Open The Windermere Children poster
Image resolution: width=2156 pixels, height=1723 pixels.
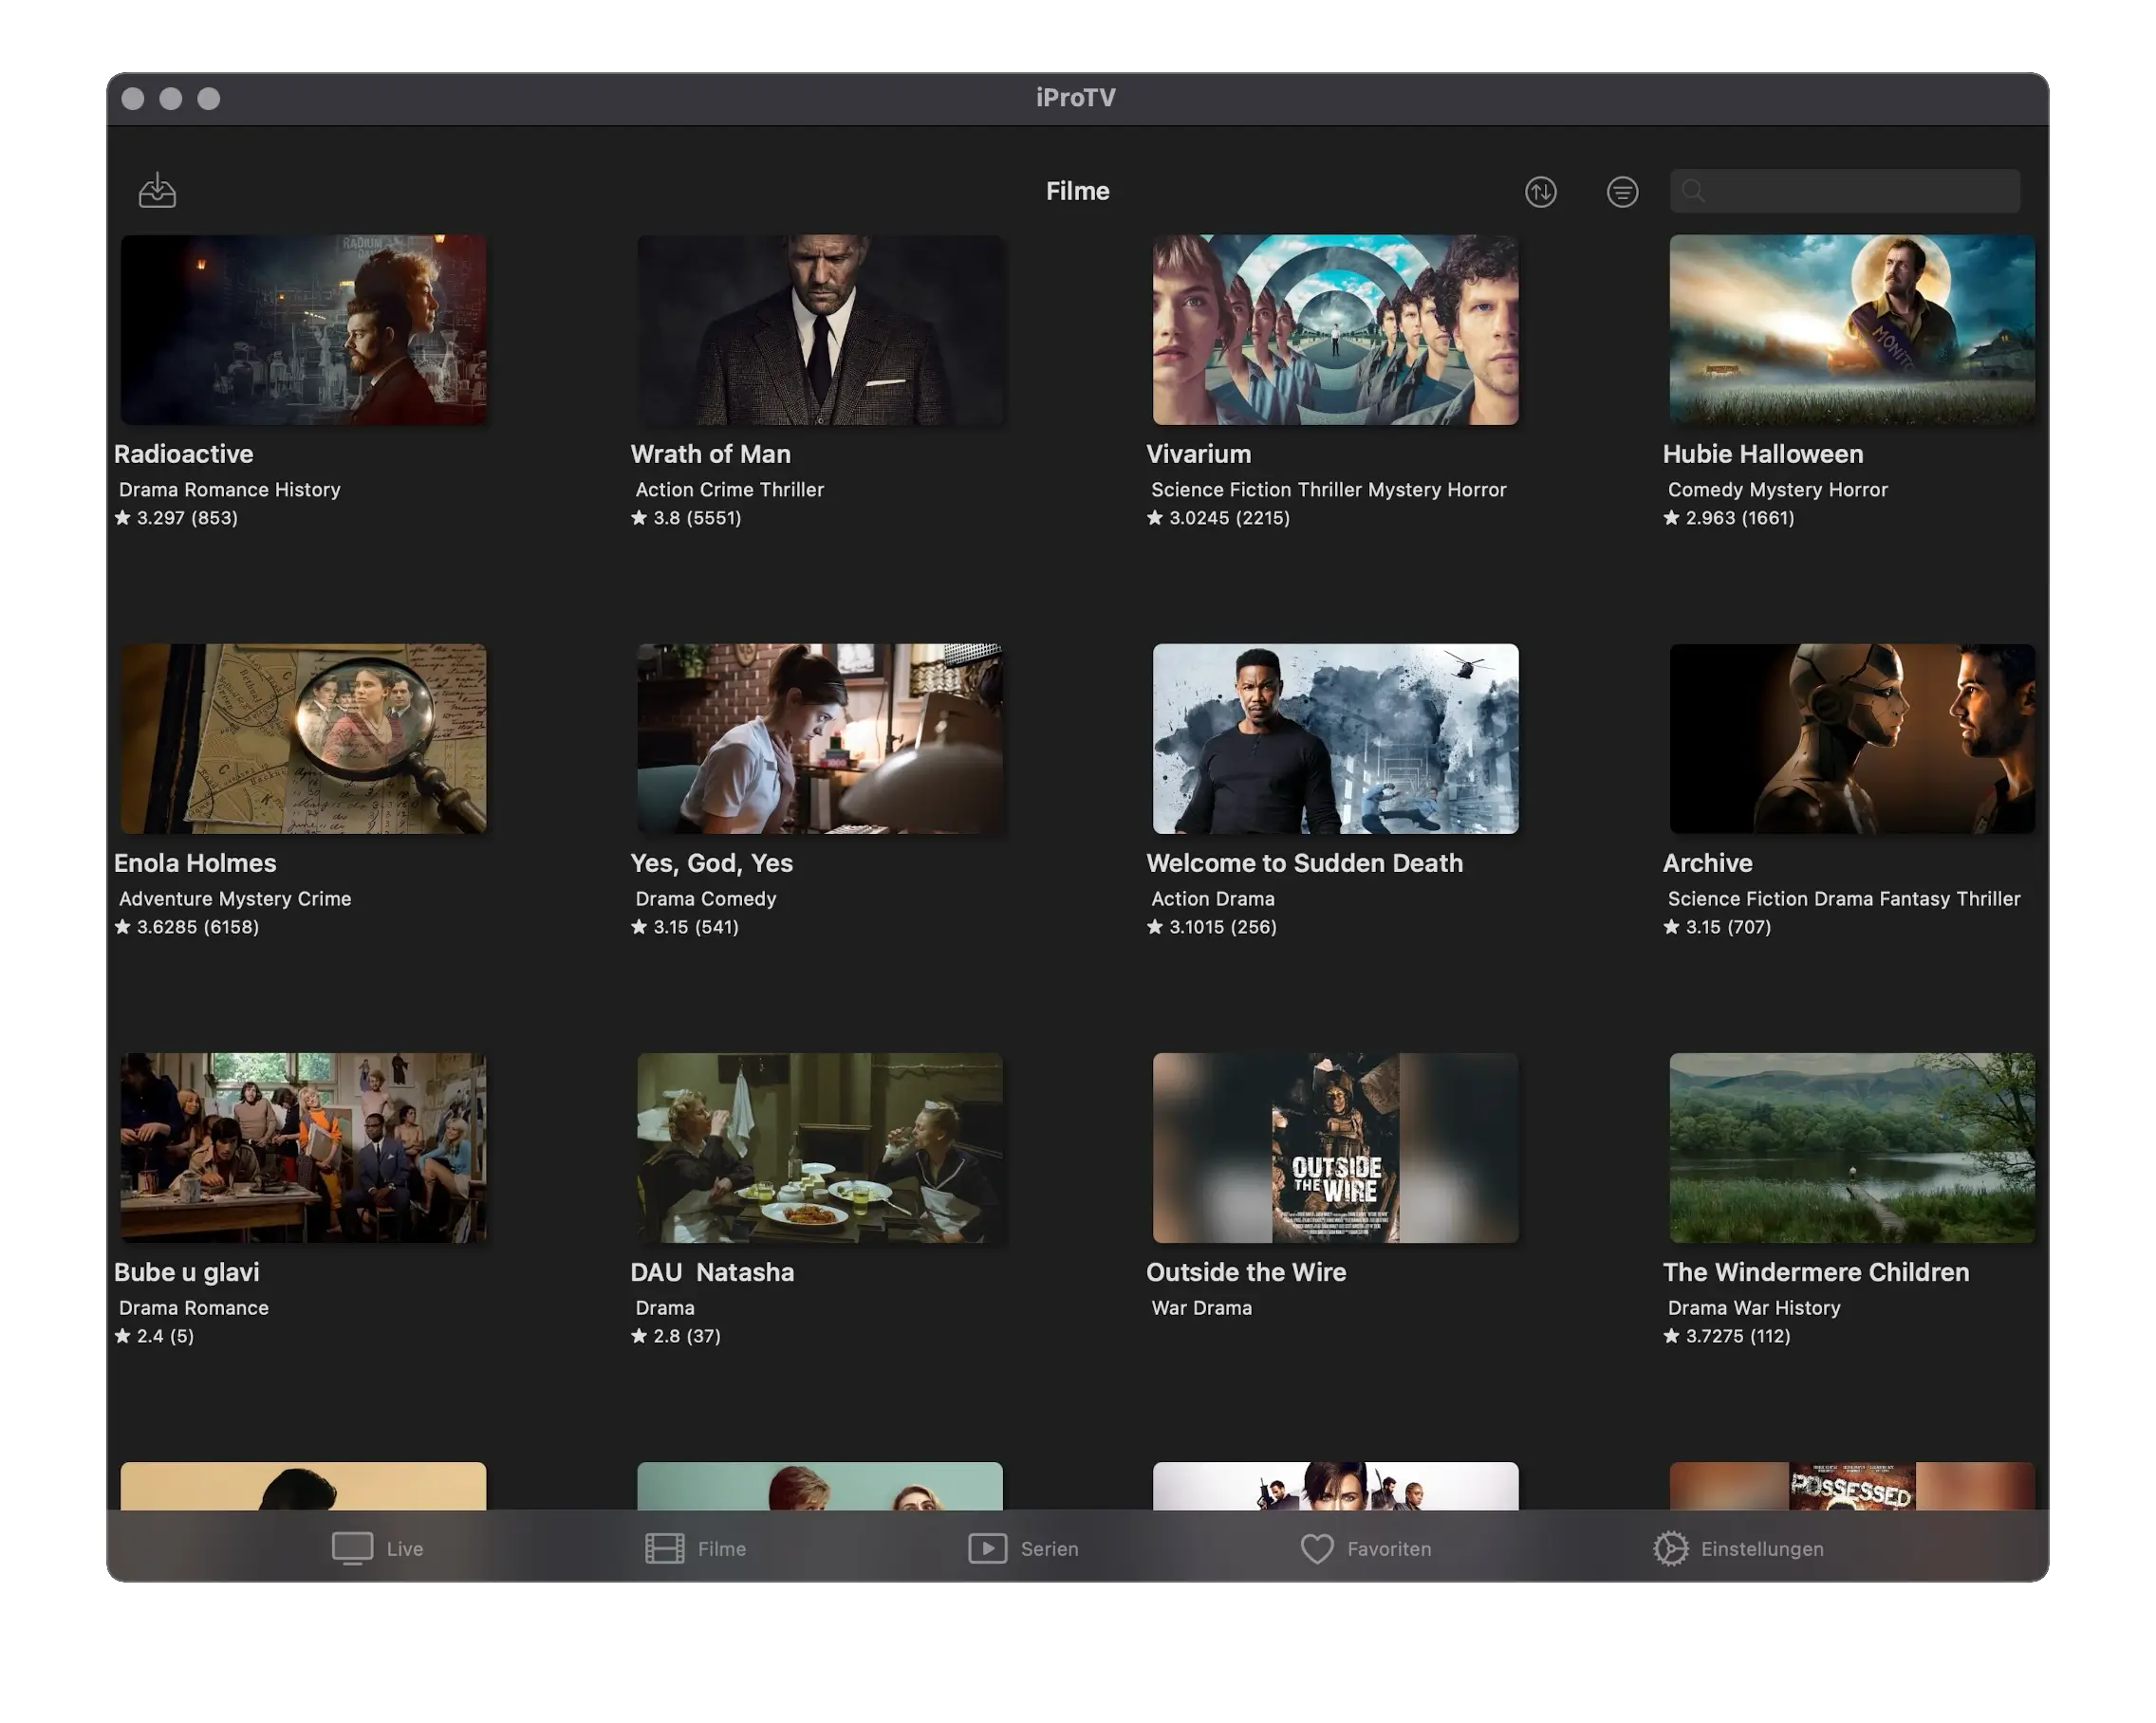(1852, 1147)
